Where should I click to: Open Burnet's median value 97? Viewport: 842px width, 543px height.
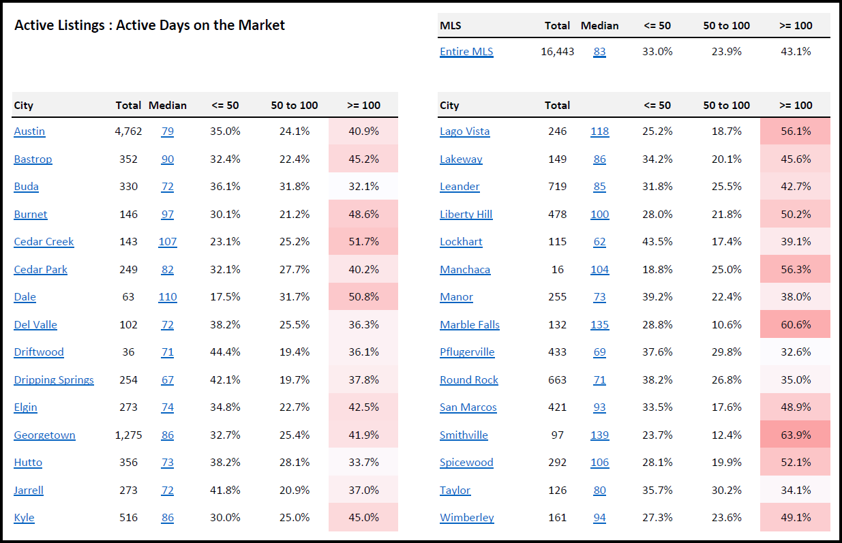click(x=167, y=215)
